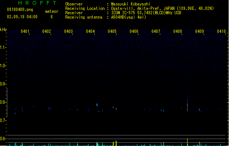Click the 1.0 kHz axis label
This screenshot has width=229, height=146.
click(x=3, y=66)
